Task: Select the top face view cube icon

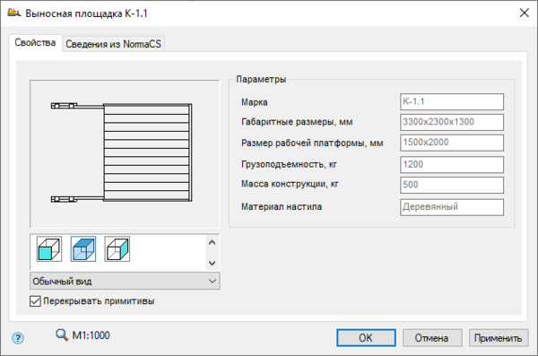Action: click(x=83, y=249)
